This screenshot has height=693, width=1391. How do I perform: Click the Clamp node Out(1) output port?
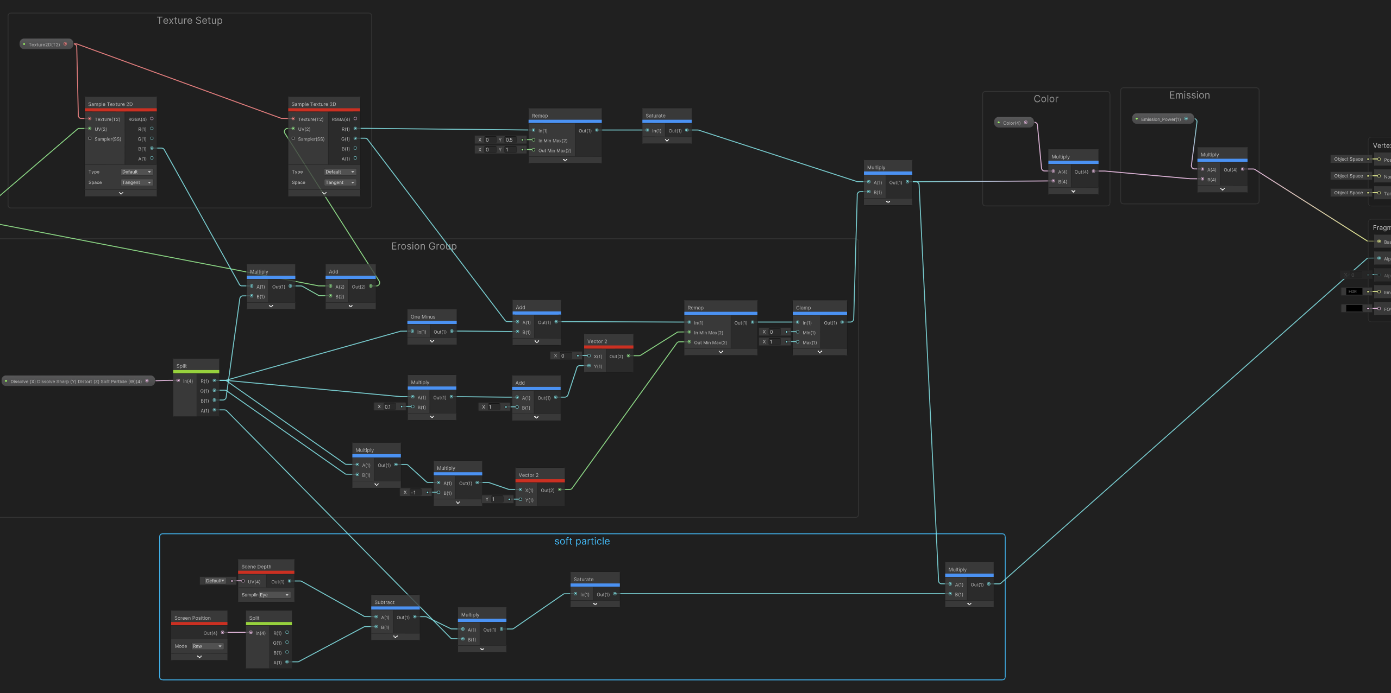tap(842, 322)
